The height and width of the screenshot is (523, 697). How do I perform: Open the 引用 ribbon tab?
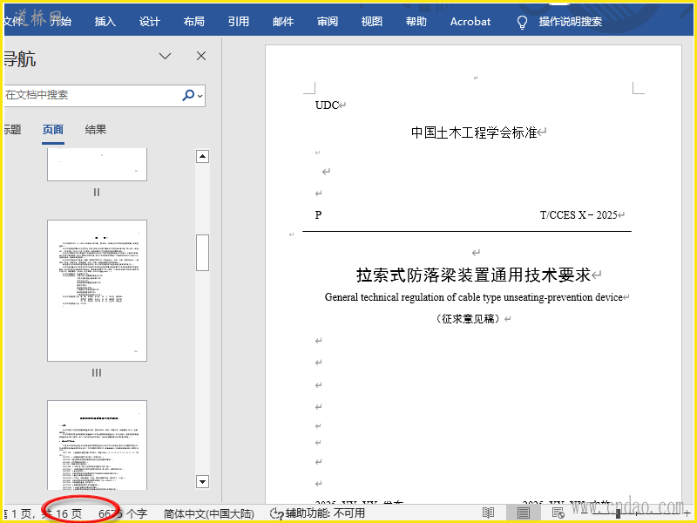coord(238,21)
